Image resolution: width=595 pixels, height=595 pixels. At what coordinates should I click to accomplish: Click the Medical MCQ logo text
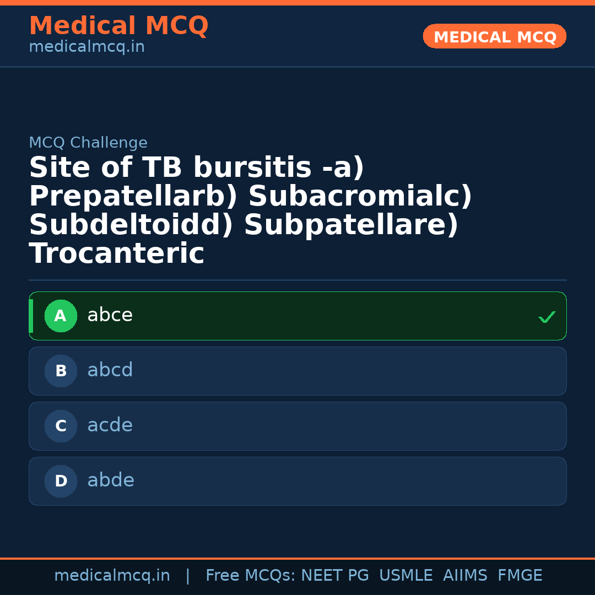(118, 26)
